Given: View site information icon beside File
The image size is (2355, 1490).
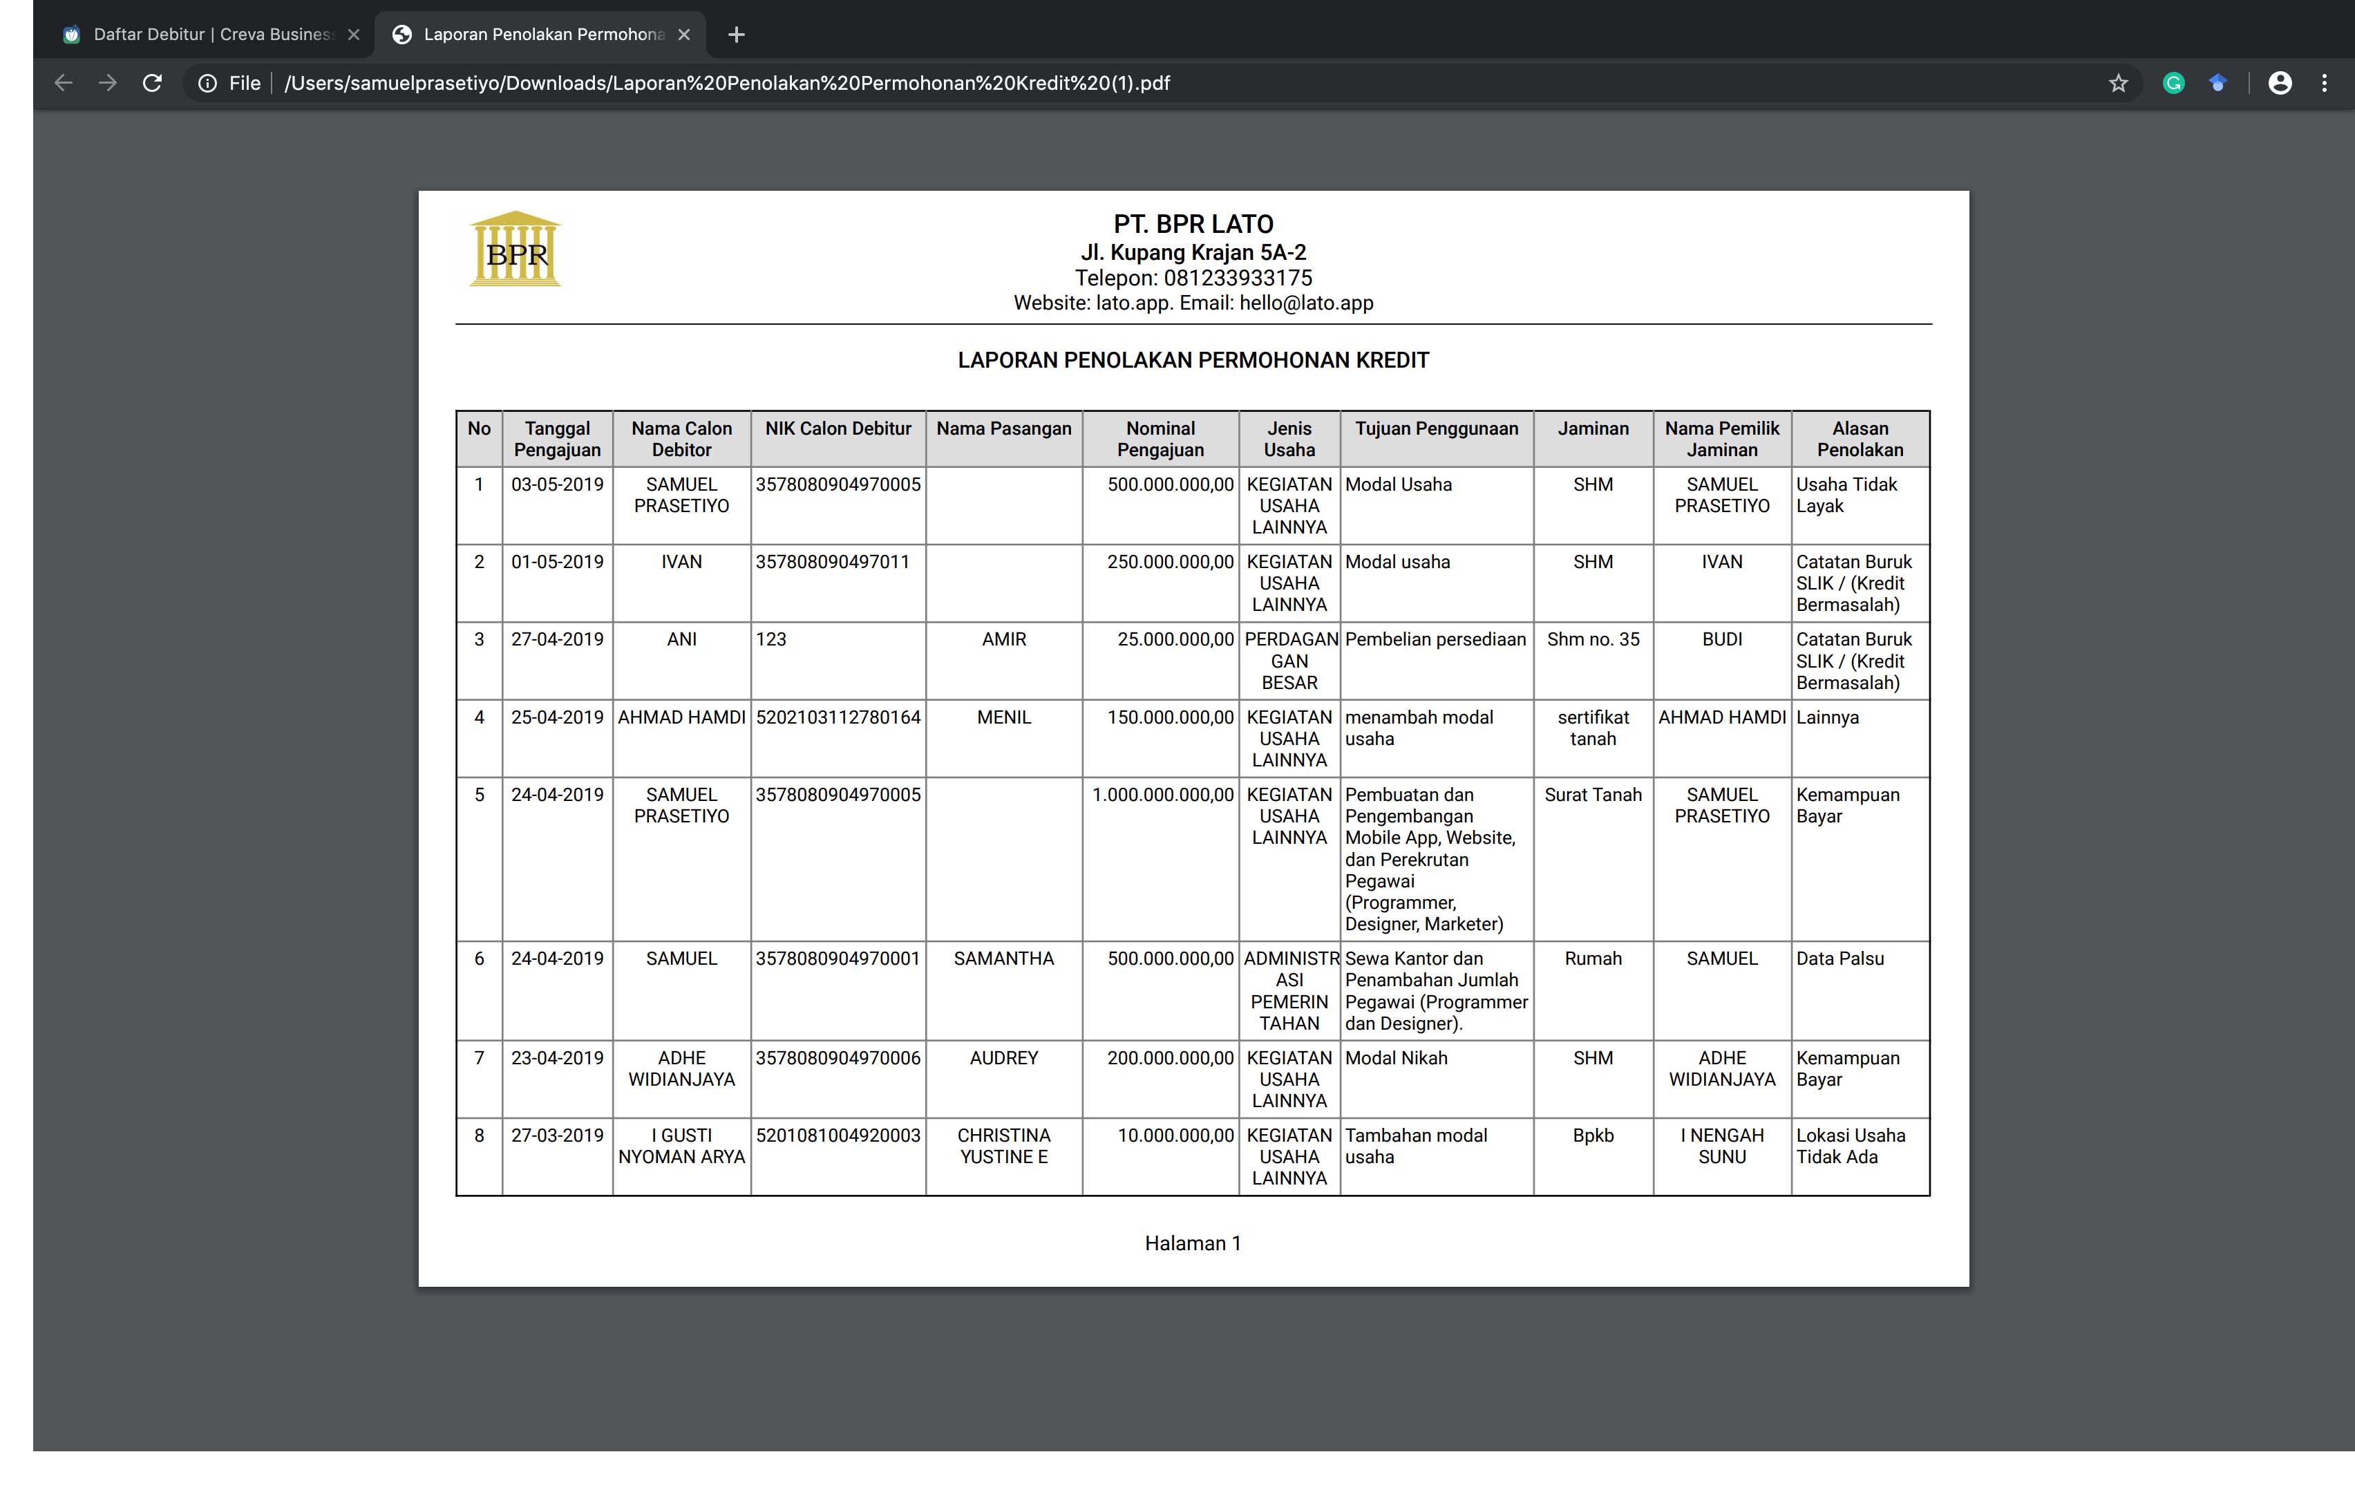Looking at the screenshot, I should pyautogui.click(x=207, y=83).
